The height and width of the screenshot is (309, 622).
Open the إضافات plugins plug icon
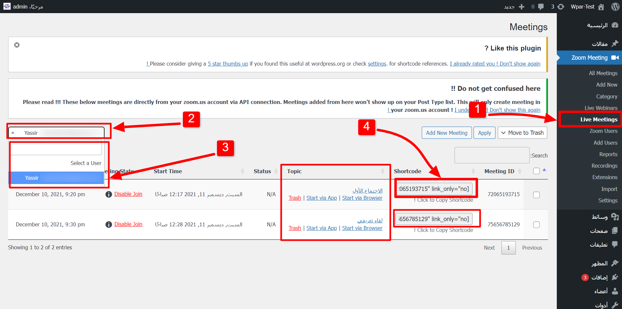click(x=615, y=277)
